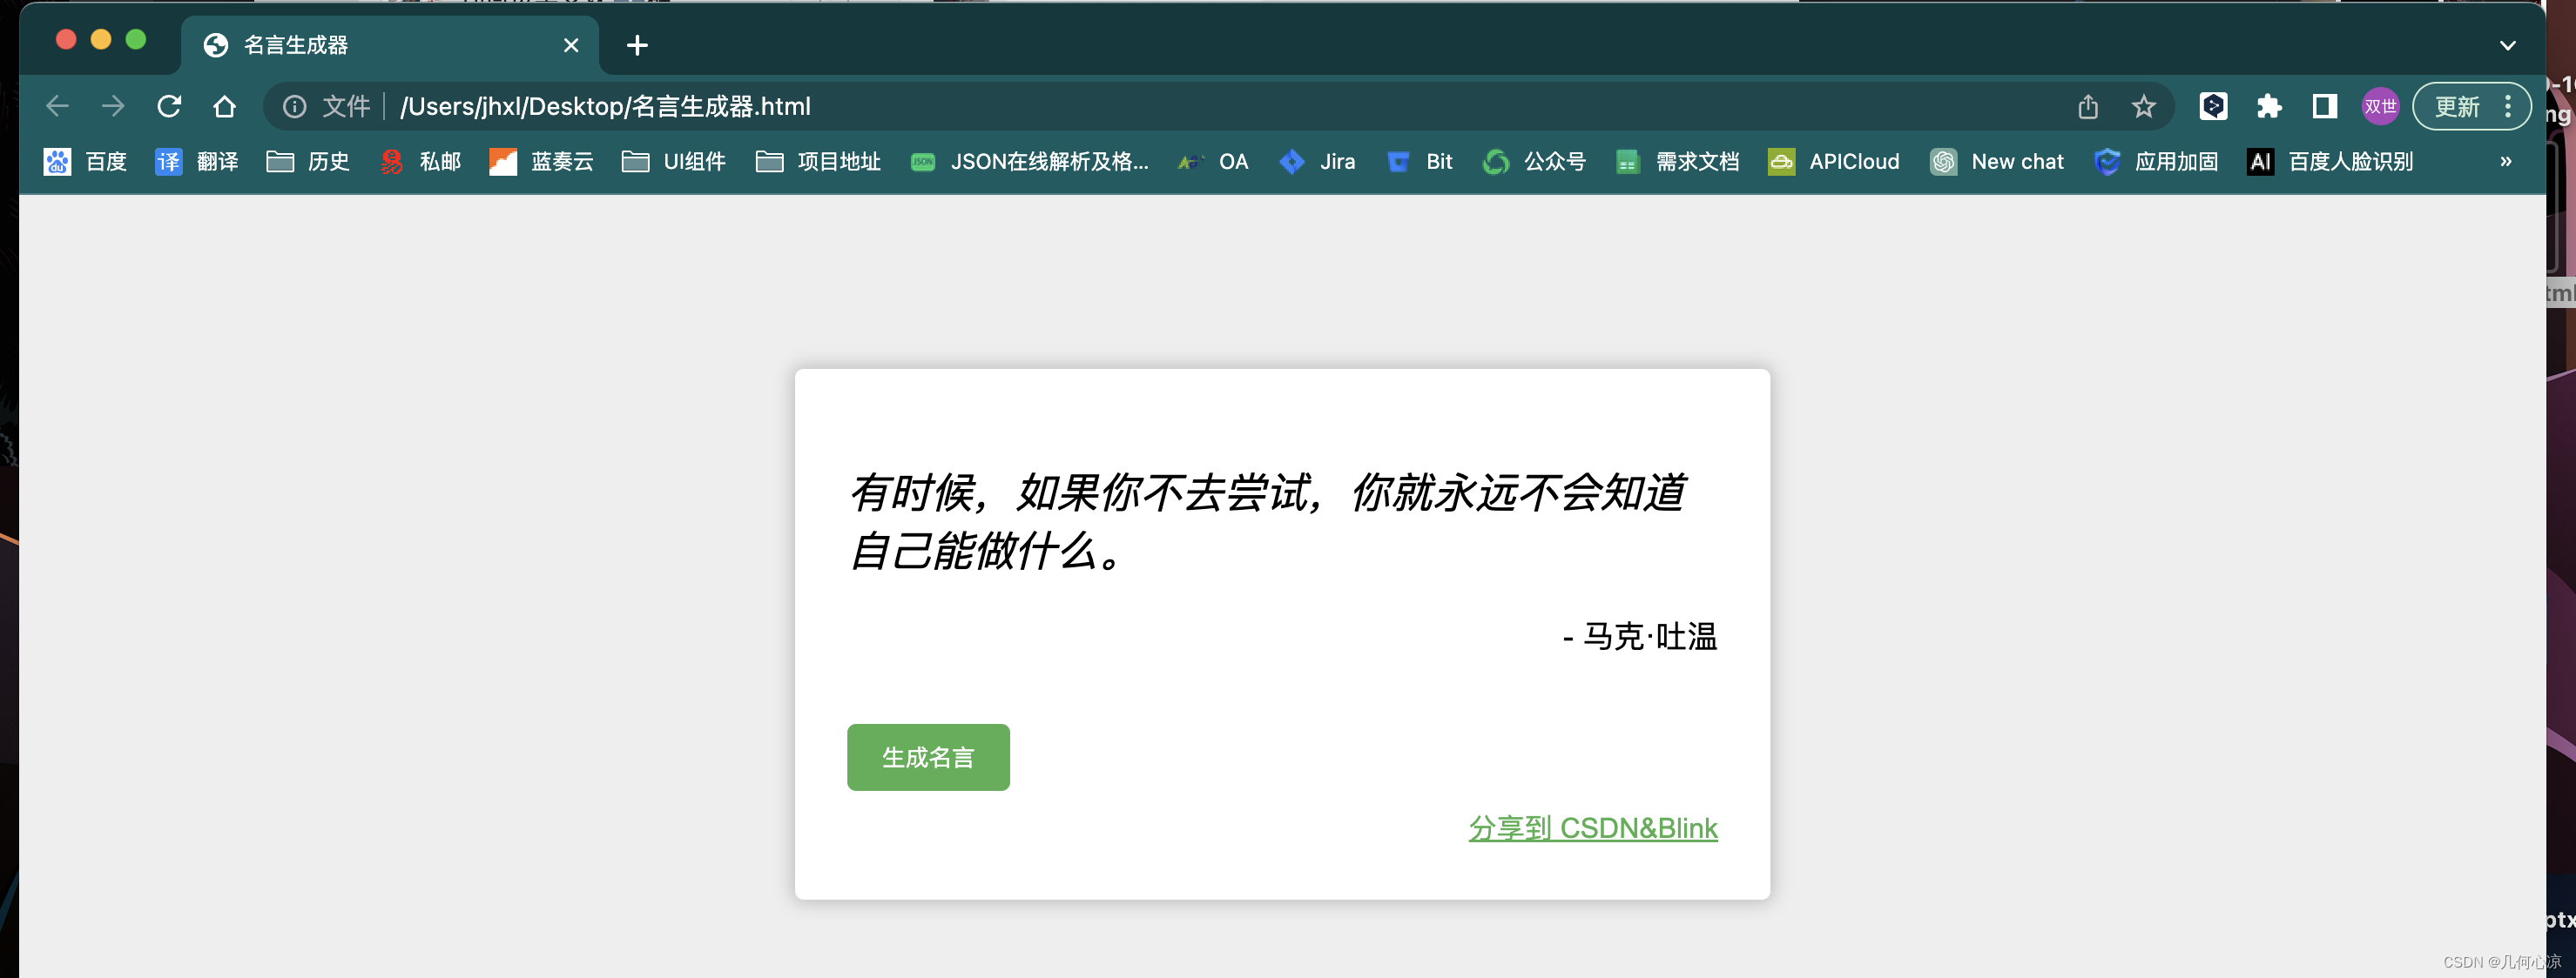Minimize window with the yellow button
This screenshot has width=2576, height=978.
[101, 39]
